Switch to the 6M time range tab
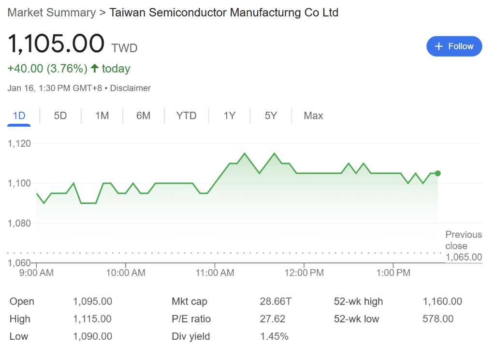Image resolution: width=495 pixels, height=347 pixels. point(143,116)
